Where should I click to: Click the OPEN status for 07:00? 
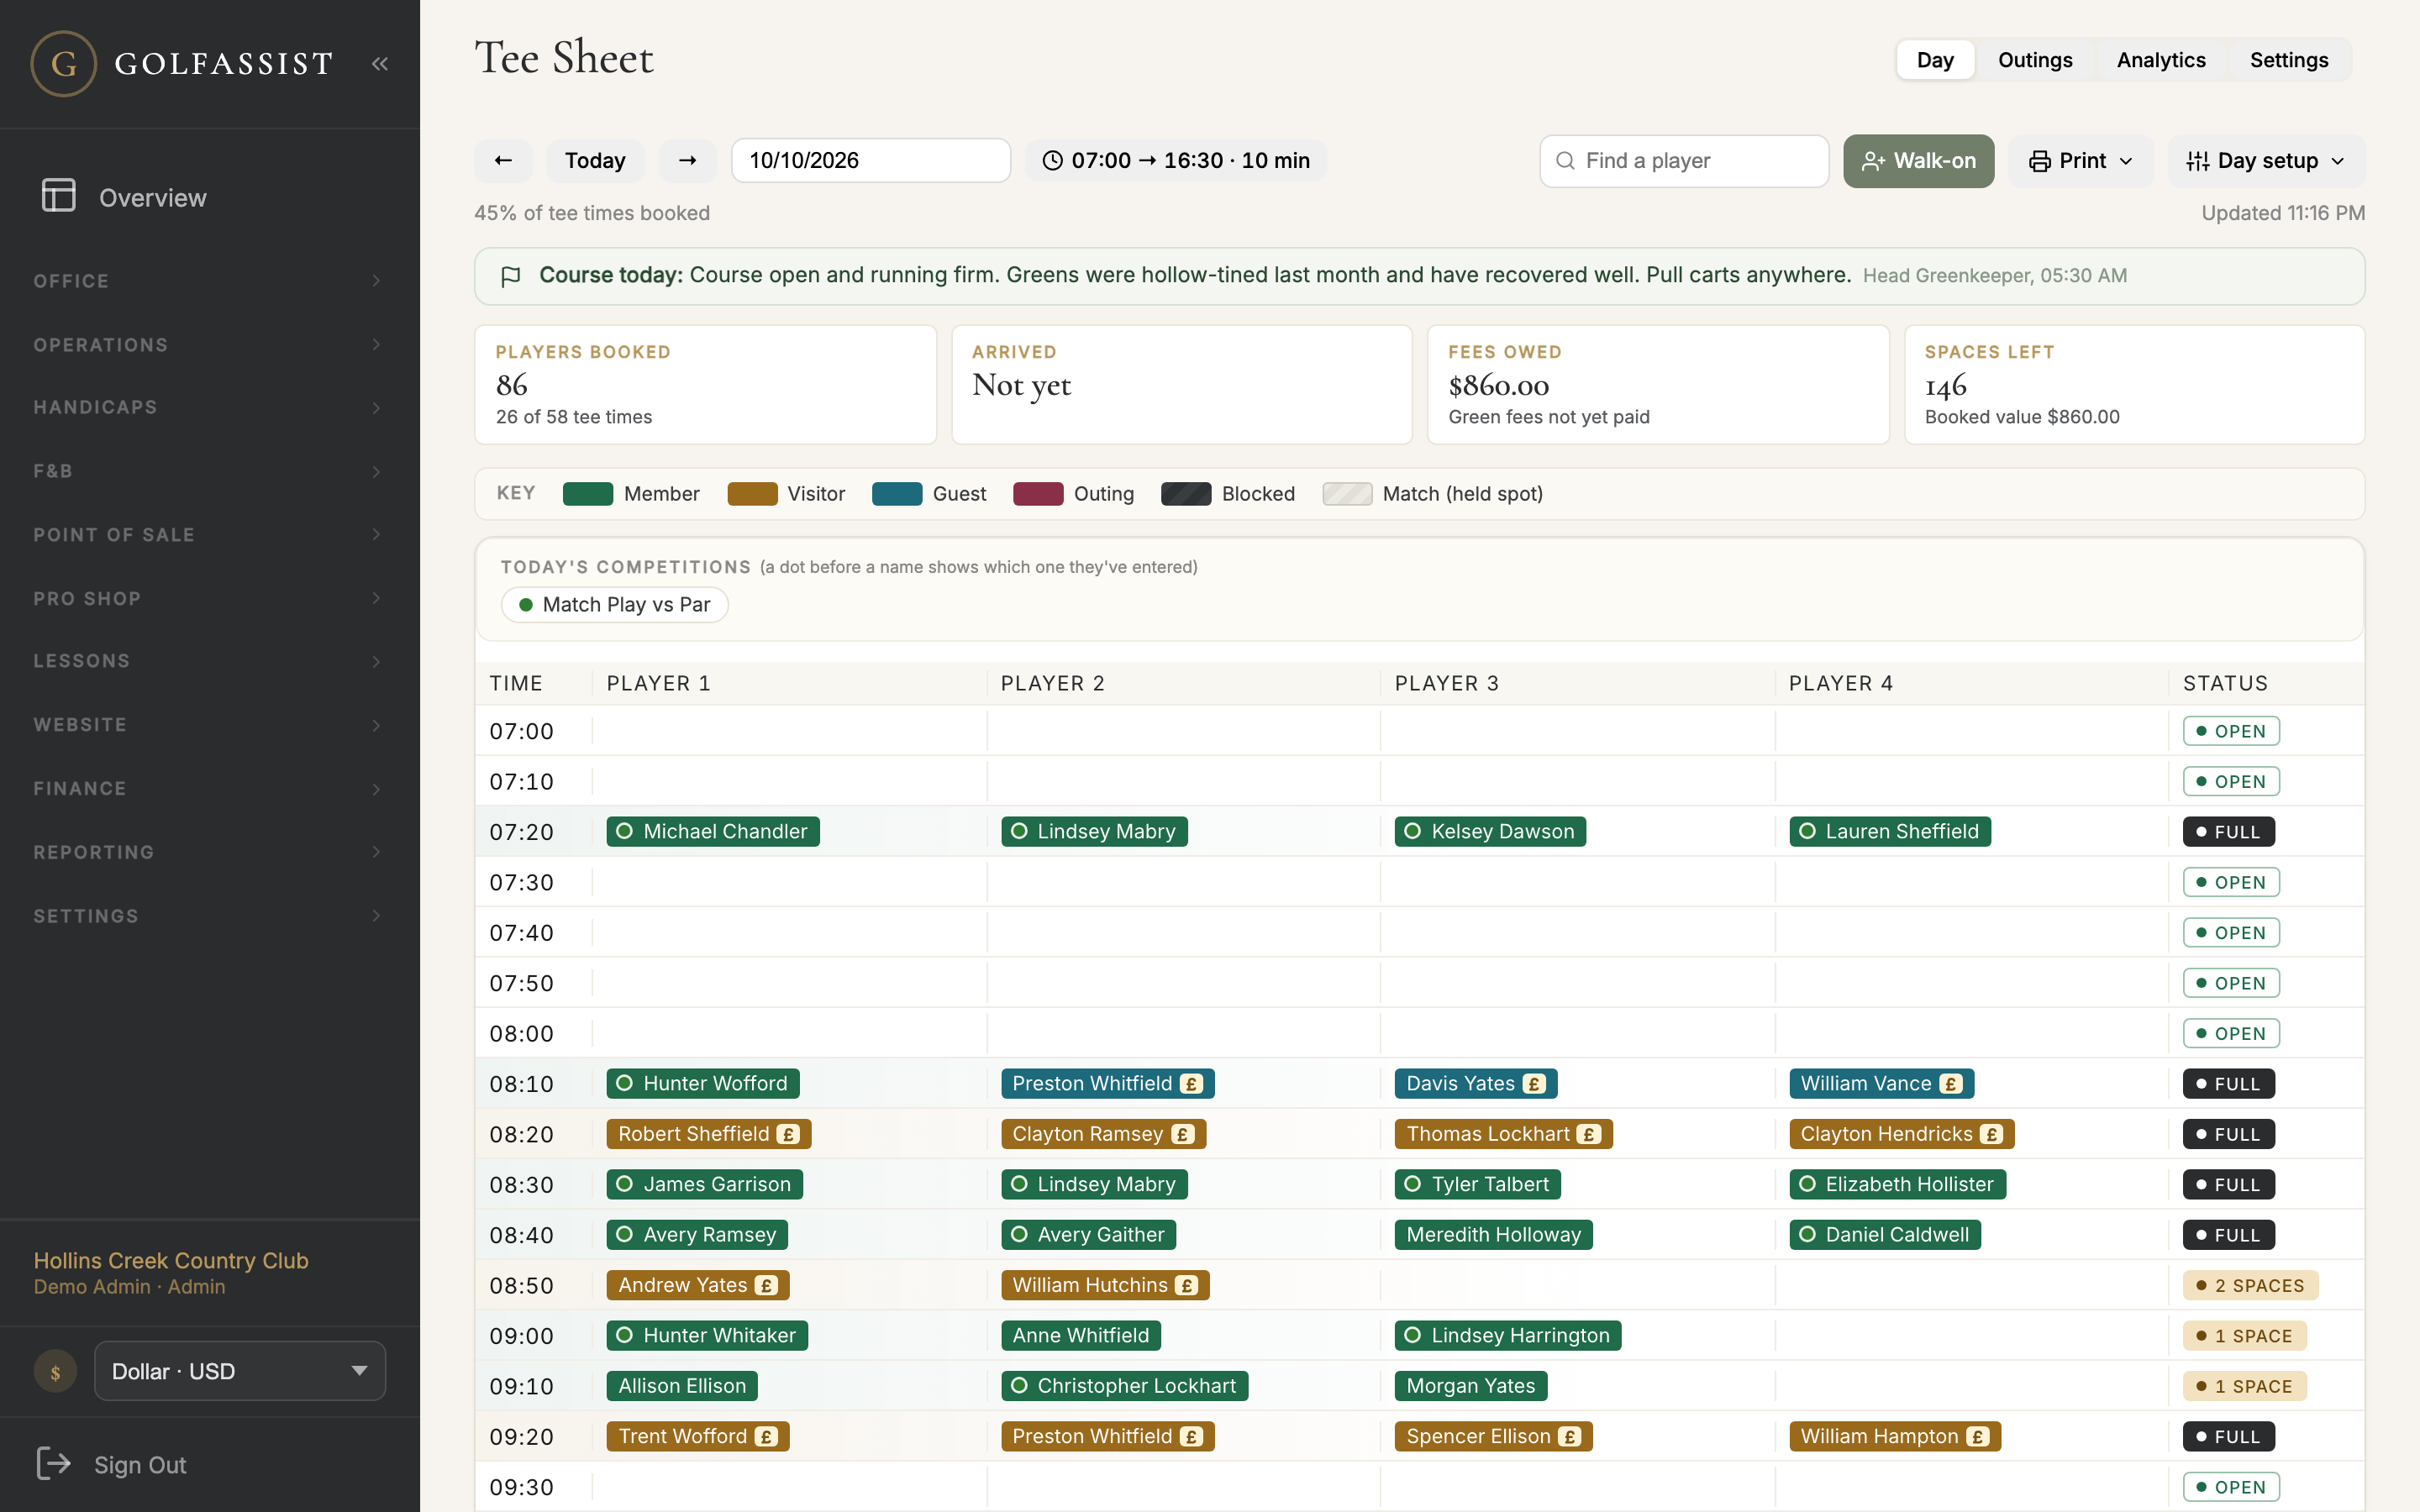point(2231,731)
